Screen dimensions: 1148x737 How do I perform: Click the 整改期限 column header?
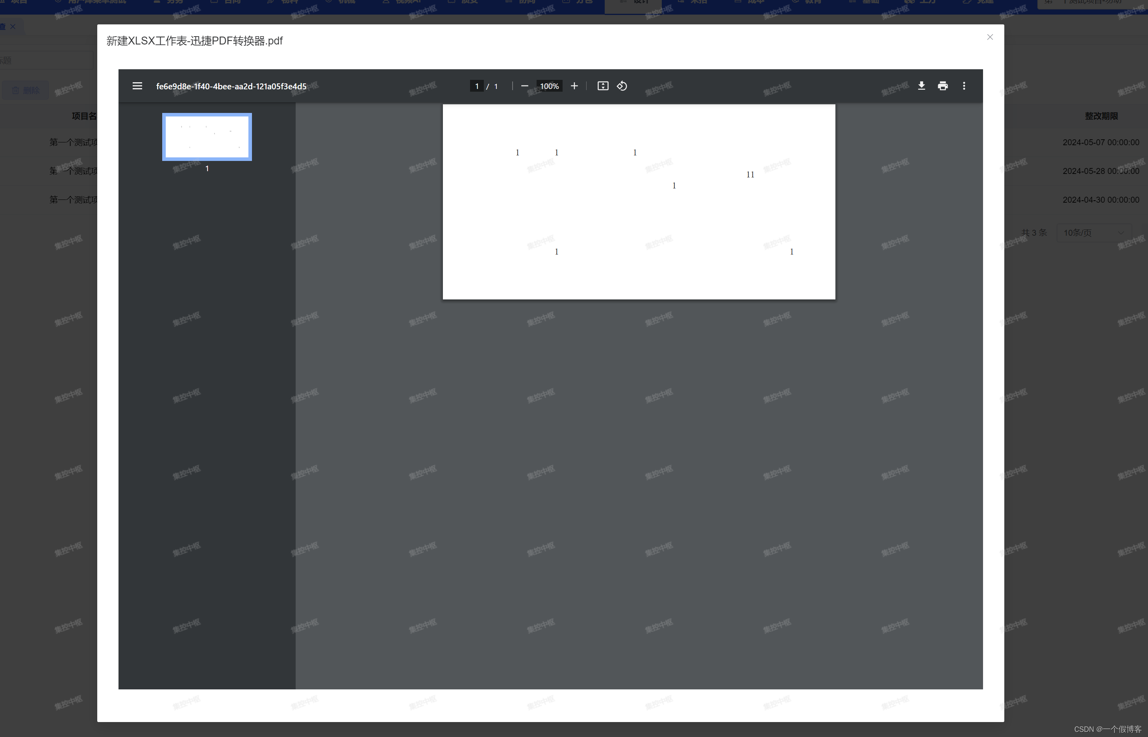[1101, 116]
